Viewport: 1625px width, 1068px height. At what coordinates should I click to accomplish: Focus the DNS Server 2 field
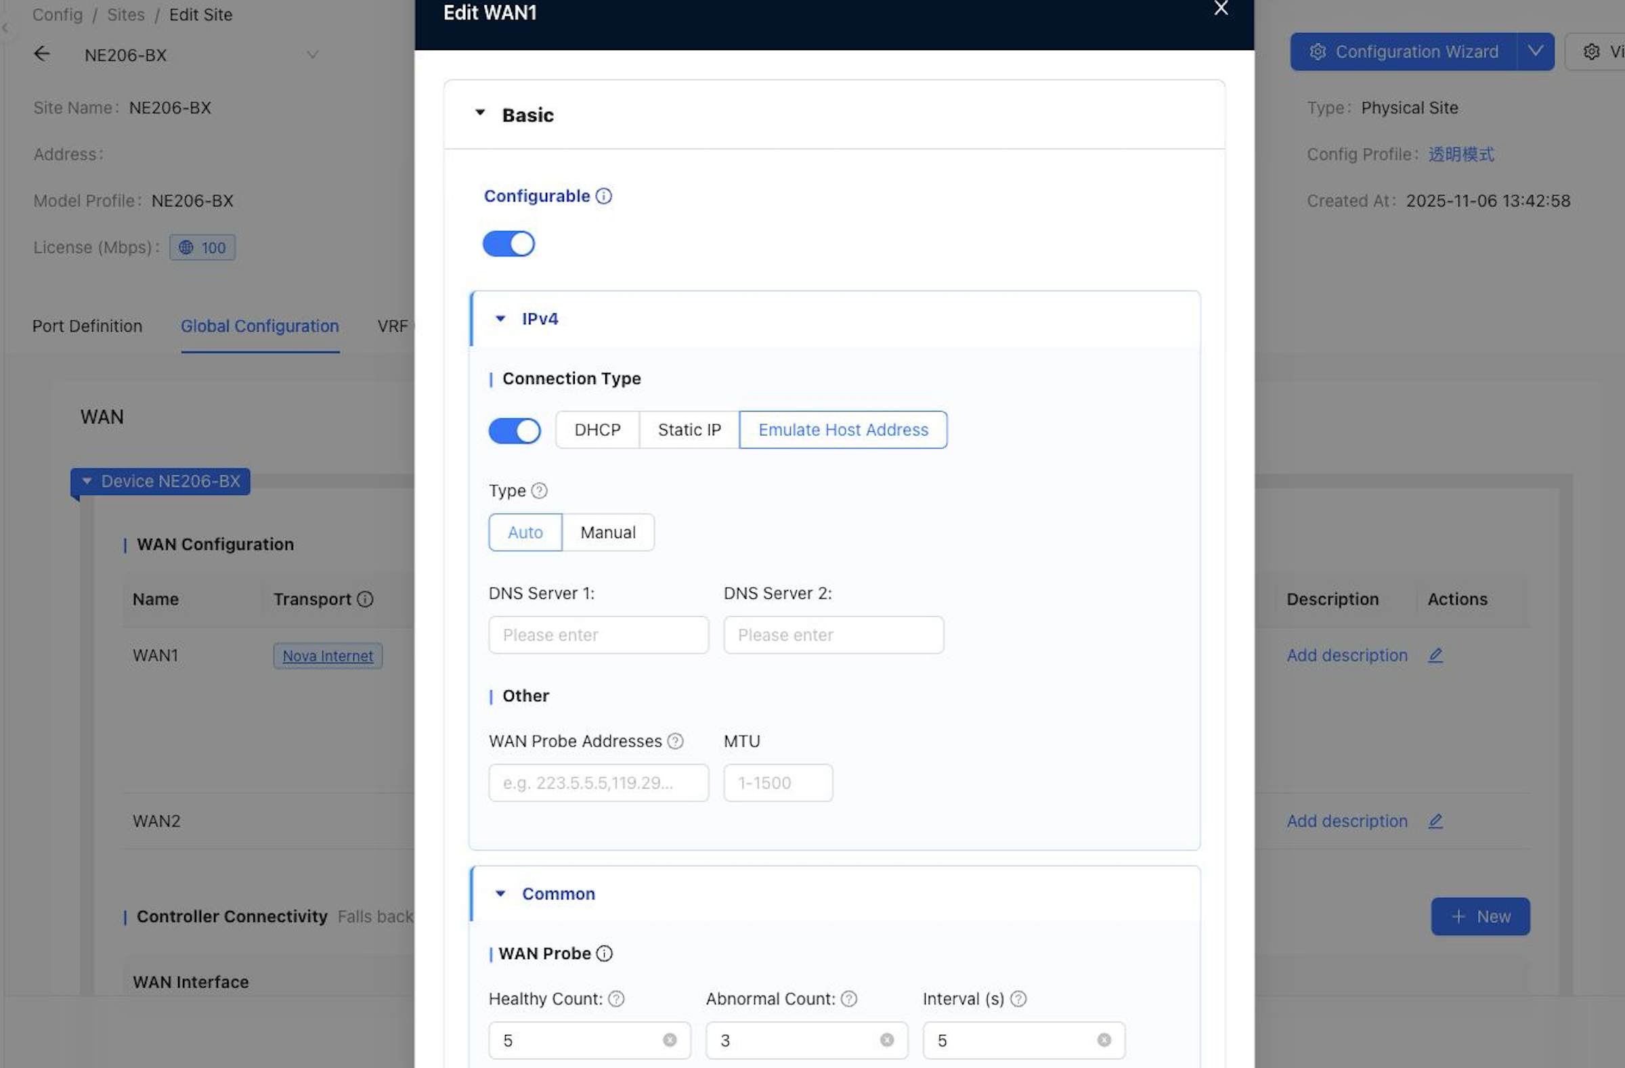833,636
